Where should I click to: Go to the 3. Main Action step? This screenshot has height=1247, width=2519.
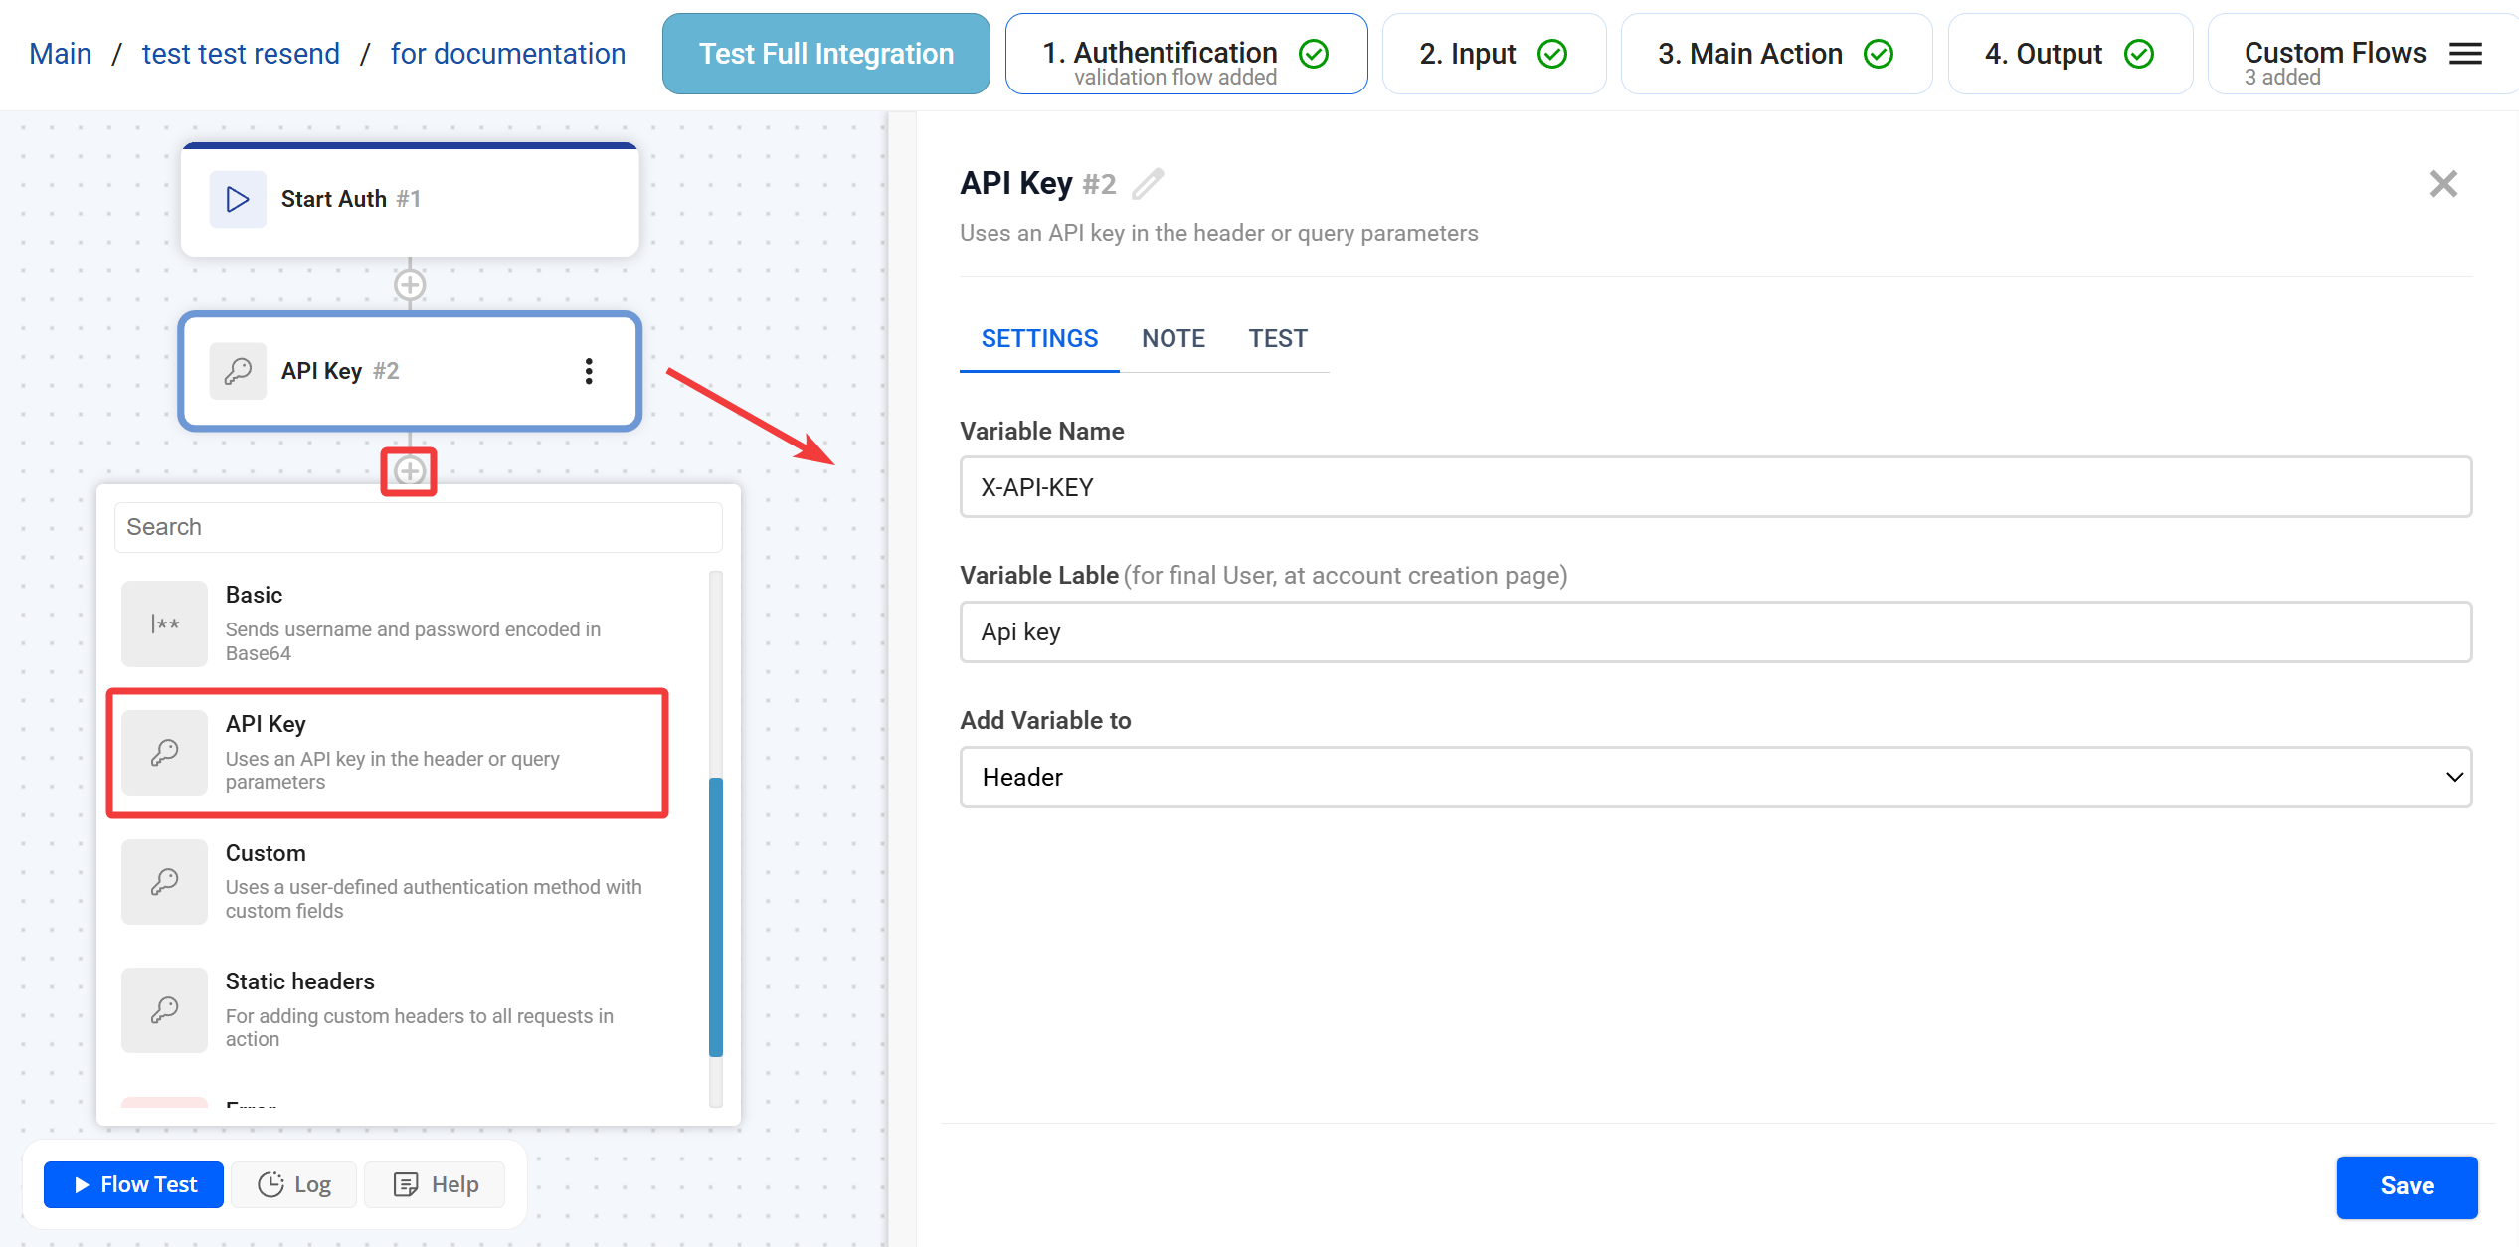tap(1775, 54)
